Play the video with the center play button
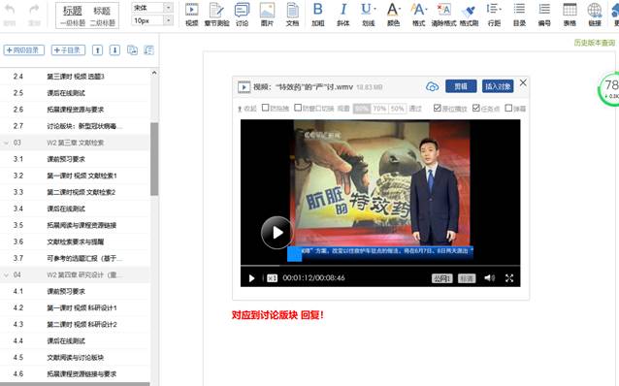This screenshot has height=386, width=619. pyautogui.click(x=277, y=233)
